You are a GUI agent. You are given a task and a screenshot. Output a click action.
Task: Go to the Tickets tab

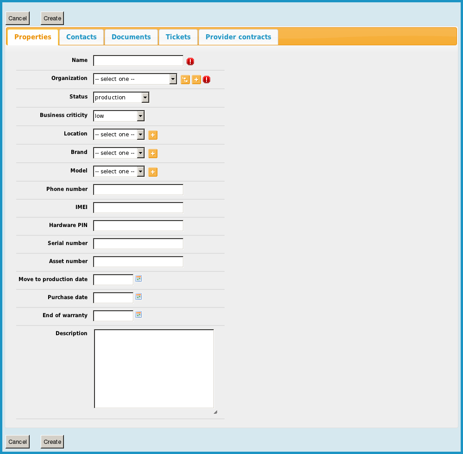178,37
